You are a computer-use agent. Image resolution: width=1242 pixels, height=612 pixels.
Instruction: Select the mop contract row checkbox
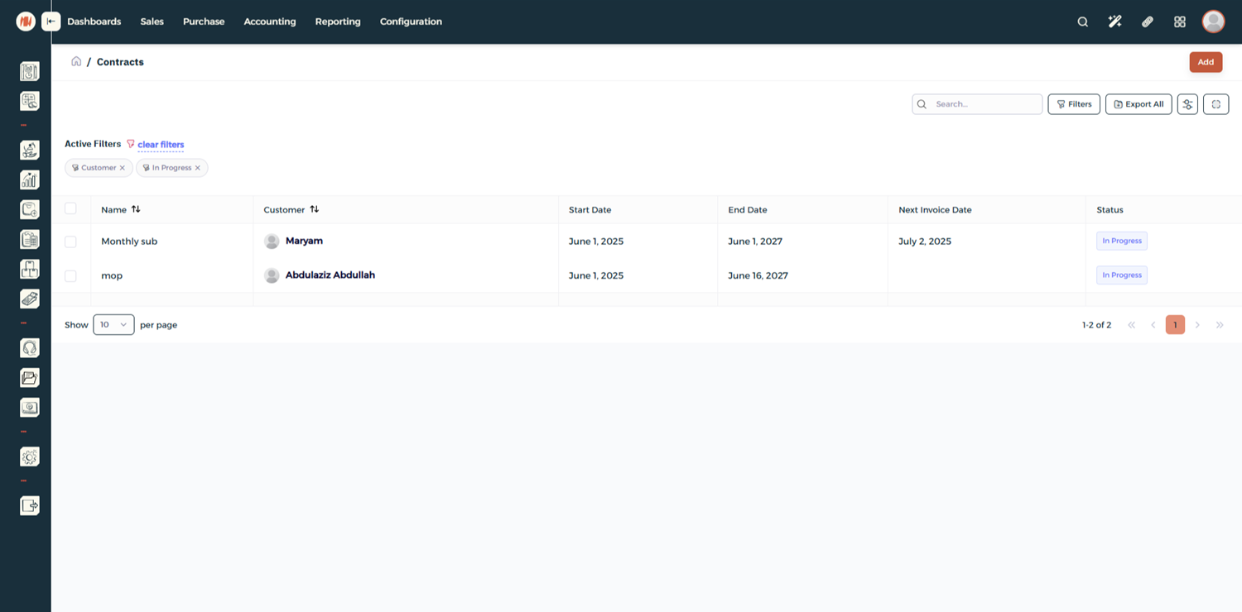[70, 275]
